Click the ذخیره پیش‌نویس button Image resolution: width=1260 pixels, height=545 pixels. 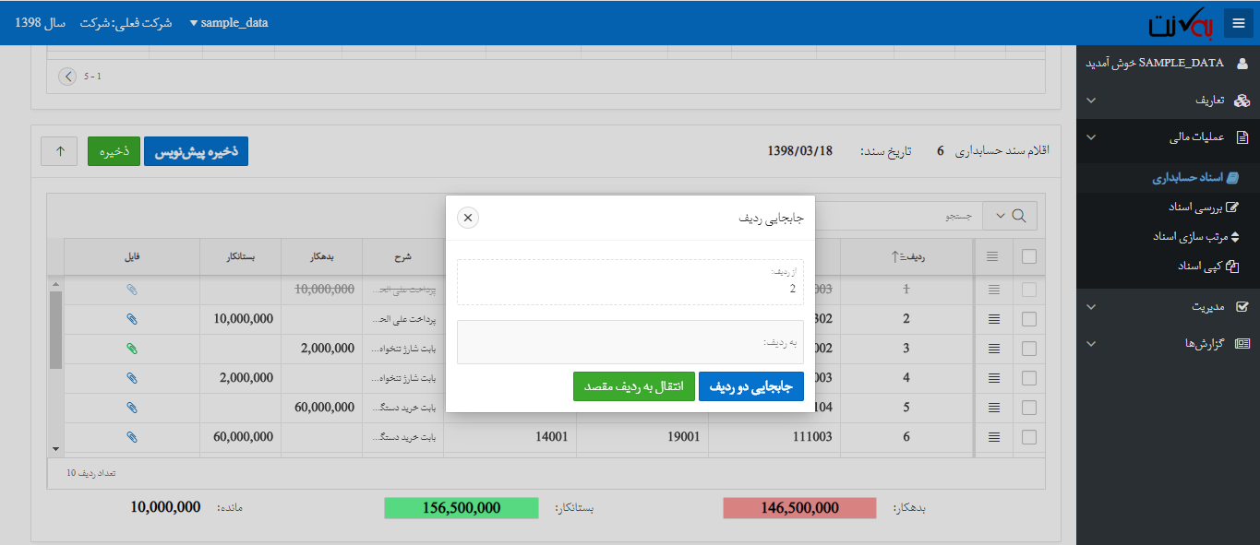[x=196, y=151]
